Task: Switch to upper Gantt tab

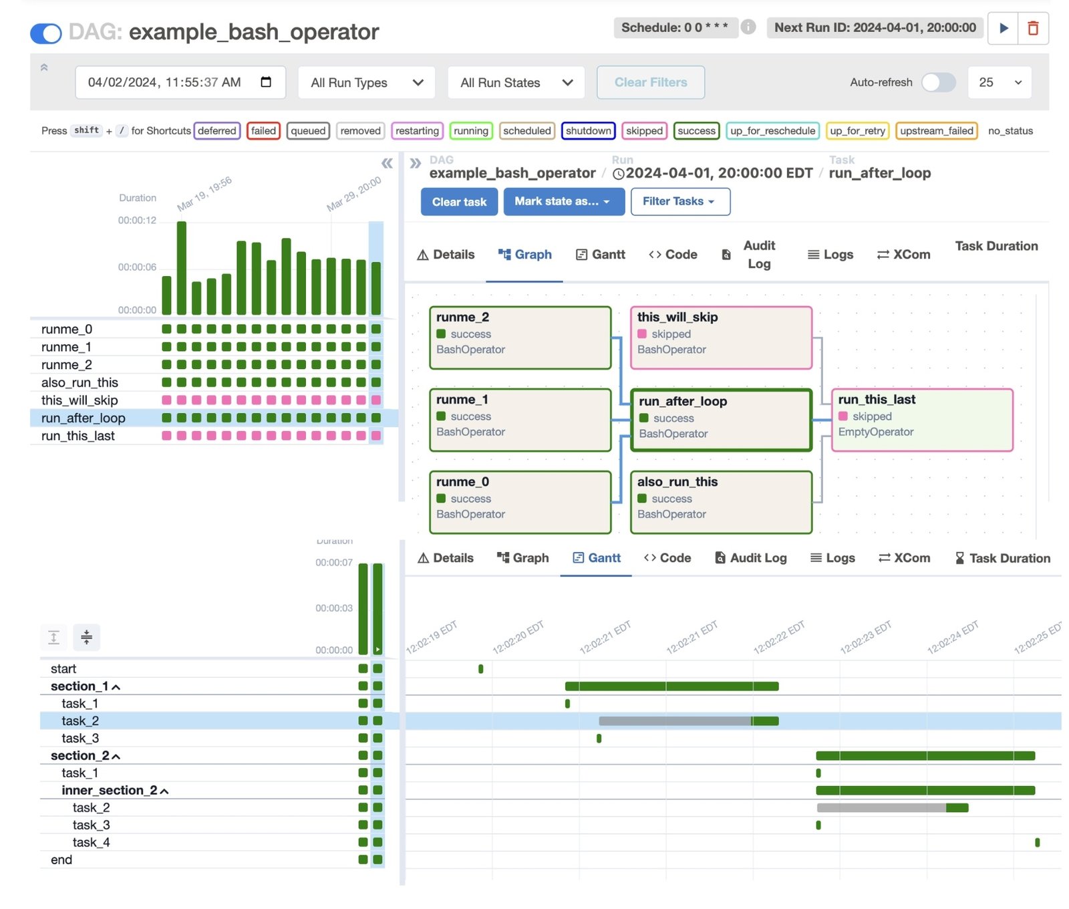Action: coord(601,255)
